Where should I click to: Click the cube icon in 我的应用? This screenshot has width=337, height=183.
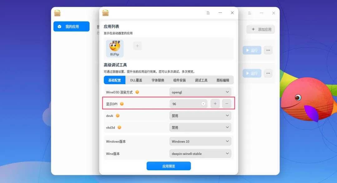point(60,26)
